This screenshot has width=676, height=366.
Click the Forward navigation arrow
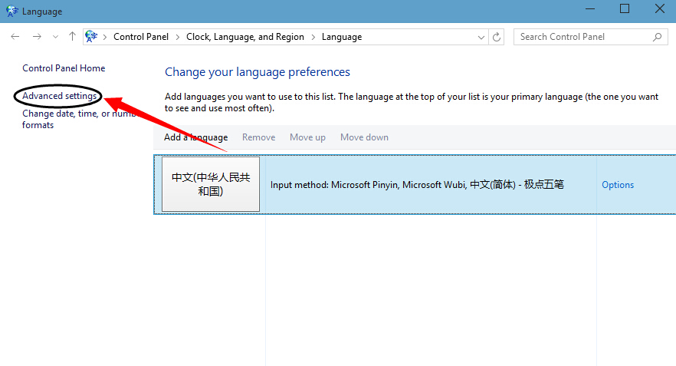tap(37, 37)
